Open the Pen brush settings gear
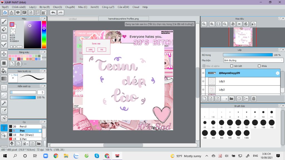285x160 pixels. pos(40,131)
